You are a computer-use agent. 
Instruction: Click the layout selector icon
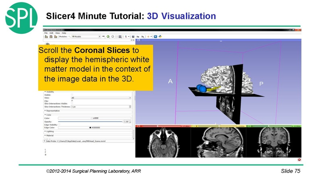click(x=120, y=37)
